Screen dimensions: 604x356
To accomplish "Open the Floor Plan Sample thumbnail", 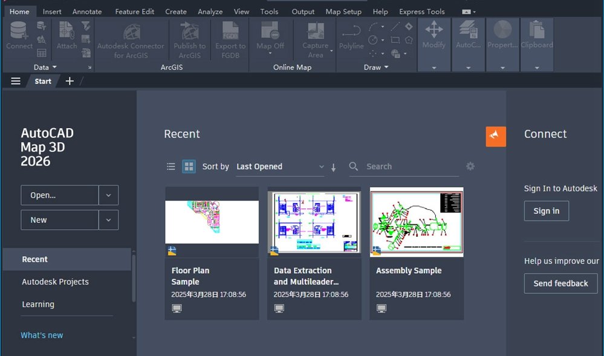I will point(212,222).
